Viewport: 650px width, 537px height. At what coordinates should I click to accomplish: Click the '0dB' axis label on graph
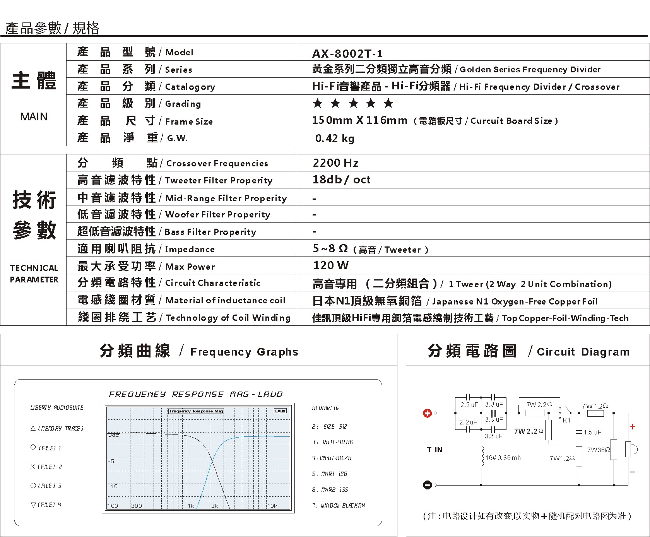pyautogui.click(x=114, y=435)
